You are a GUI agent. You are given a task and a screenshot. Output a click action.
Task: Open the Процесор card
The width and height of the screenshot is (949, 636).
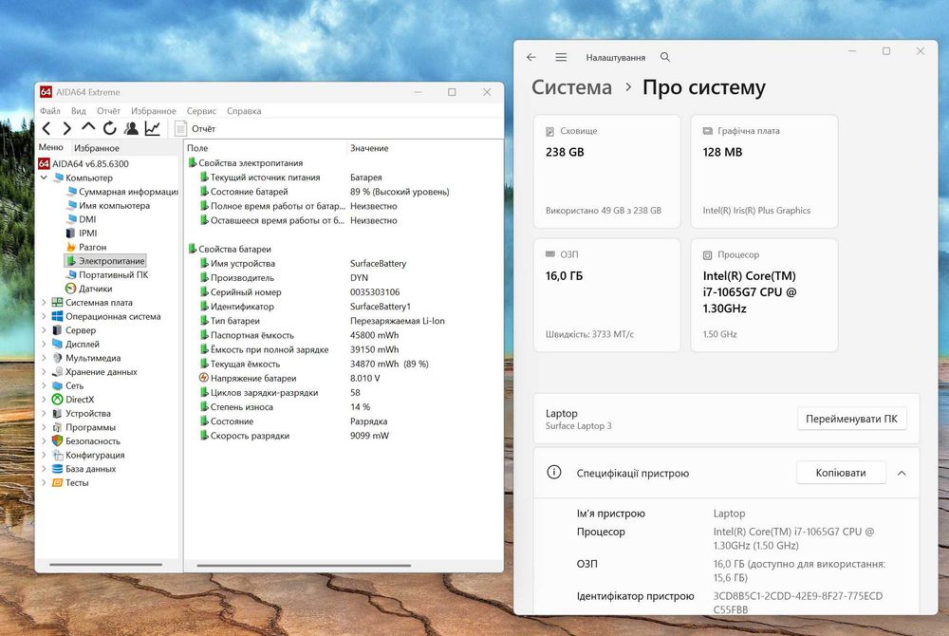764,294
